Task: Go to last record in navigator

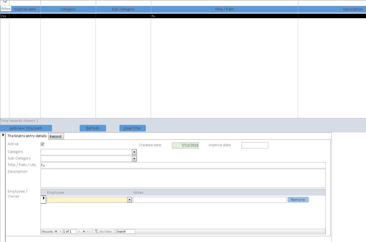Action: pyautogui.click(x=84, y=232)
